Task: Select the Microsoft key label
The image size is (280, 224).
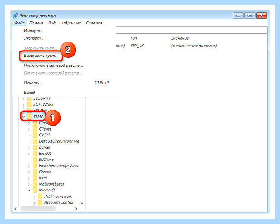Action: [x=47, y=190]
